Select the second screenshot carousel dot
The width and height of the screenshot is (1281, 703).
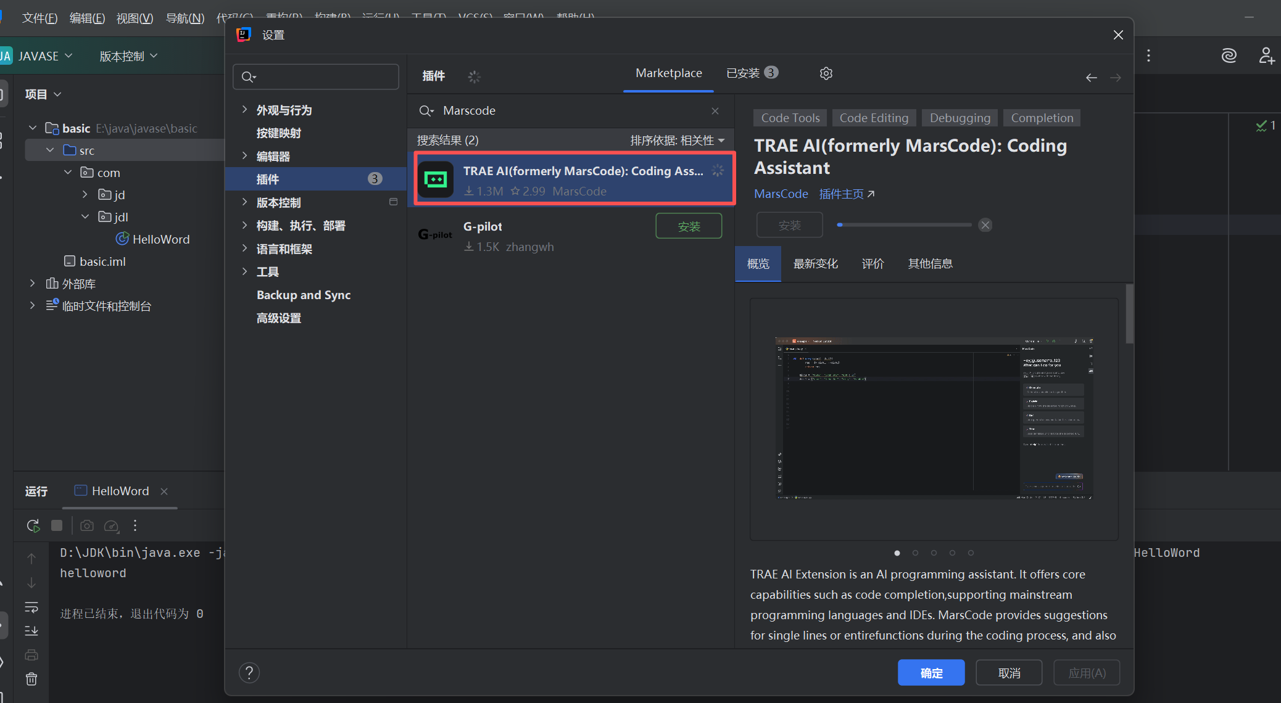click(x=915, y=553)
